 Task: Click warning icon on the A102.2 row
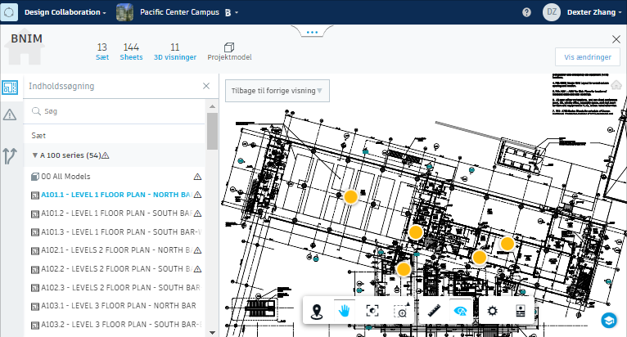(197, 268)
